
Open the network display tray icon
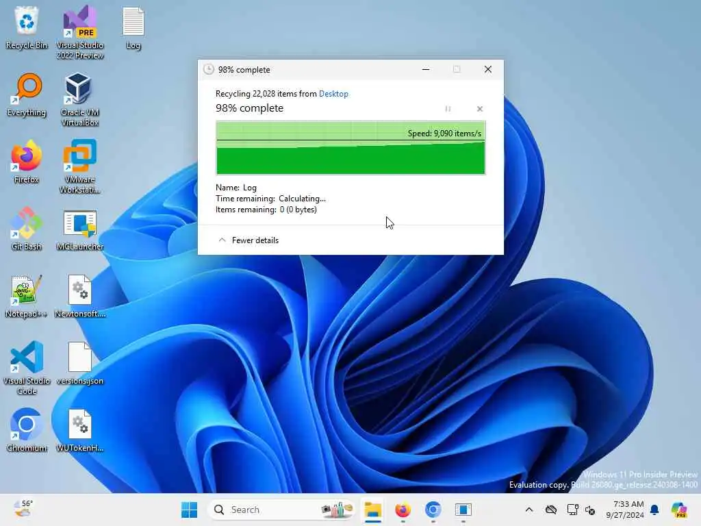point(572,510)
